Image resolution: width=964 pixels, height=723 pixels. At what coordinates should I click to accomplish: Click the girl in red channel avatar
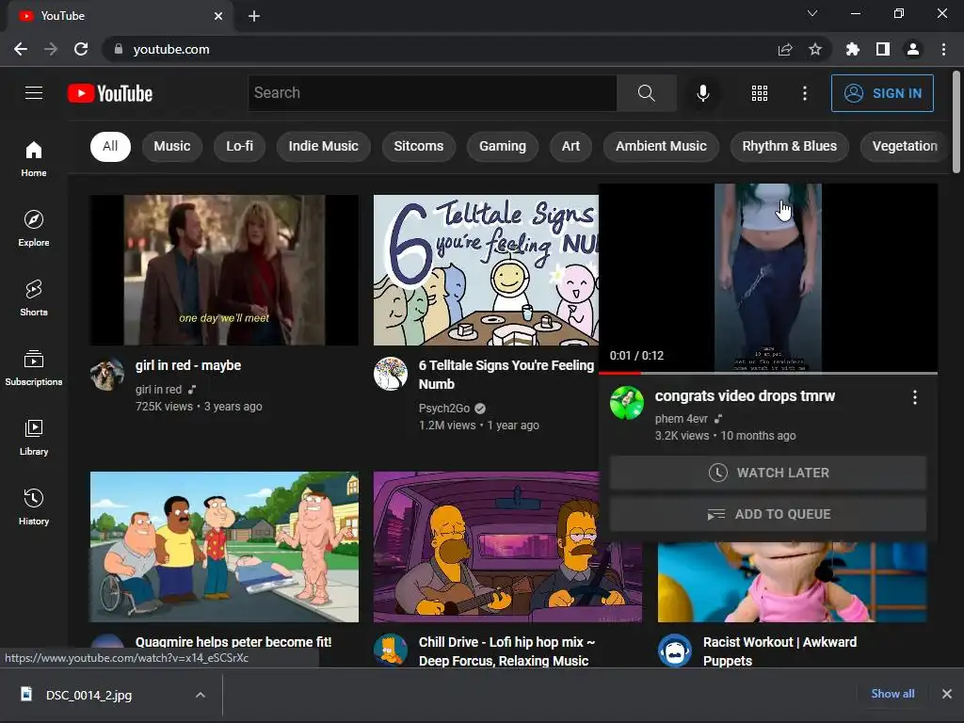(x=107, y=375)
